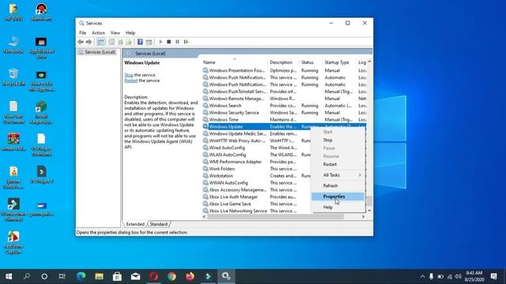This screenshot has width=506, height=284.
Task: Click the Back arrow in Services toolbar
Action: 81,42
